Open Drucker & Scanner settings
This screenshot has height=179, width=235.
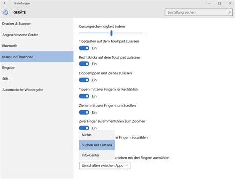(37, 24)
